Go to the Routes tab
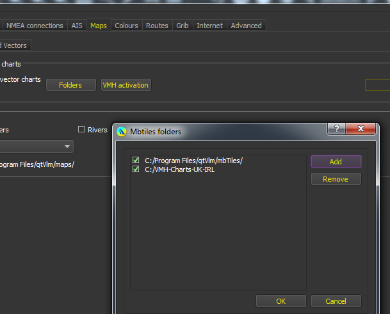Viewport: 390px width, 314px height. tap(157, 26)
